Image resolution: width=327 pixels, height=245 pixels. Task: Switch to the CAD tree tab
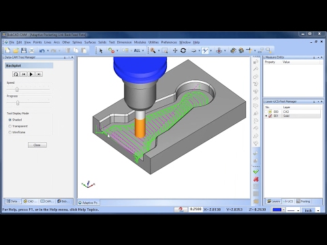pyautogui.click(x=30, y=201)
